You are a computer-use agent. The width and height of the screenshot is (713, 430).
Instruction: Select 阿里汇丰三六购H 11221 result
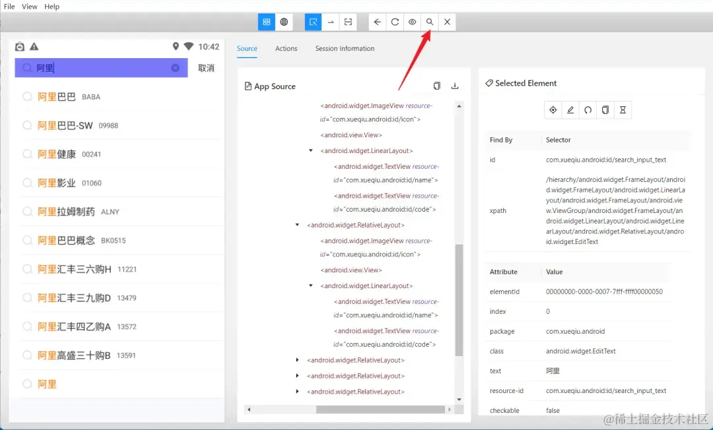[121, 269]
